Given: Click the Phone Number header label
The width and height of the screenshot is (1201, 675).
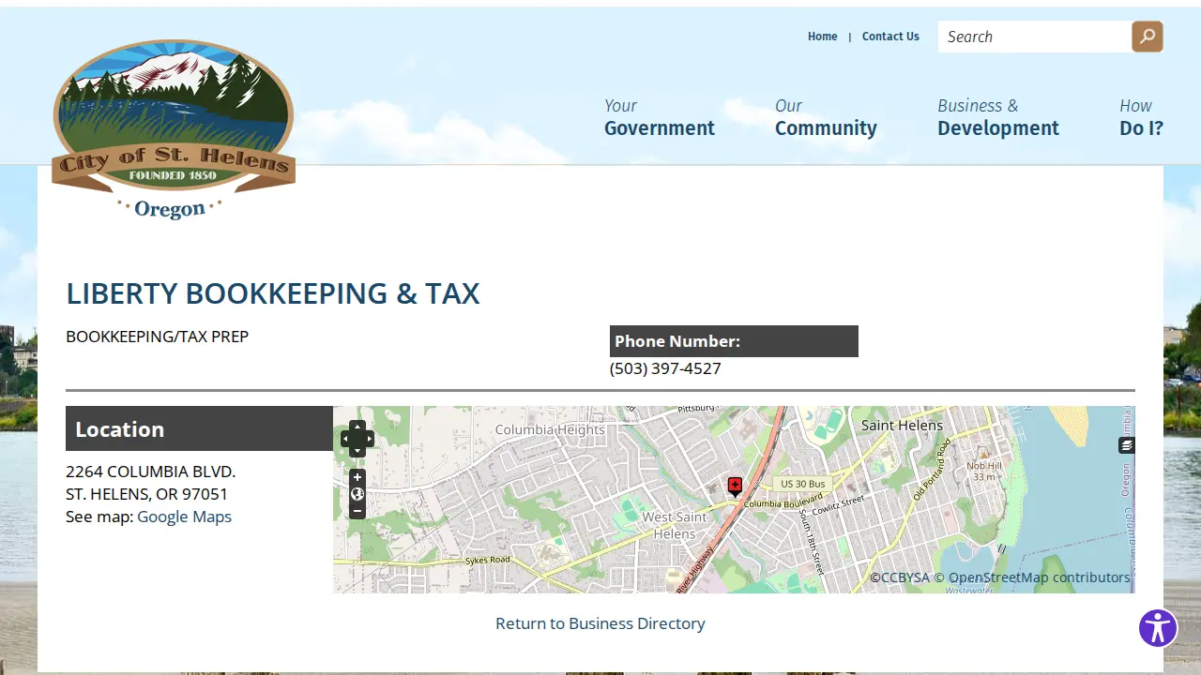Looking at the screenshot, I should (x=734, y=341).
